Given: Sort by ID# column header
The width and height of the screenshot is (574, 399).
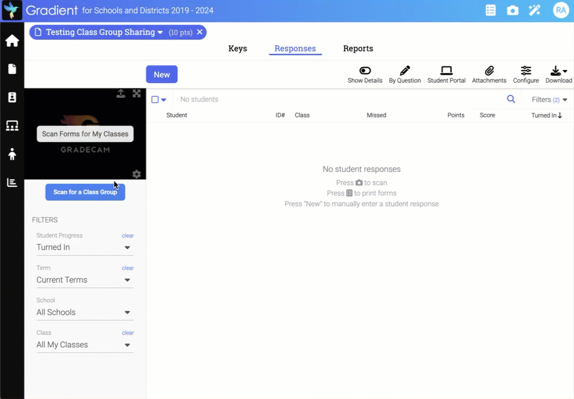Looking at the screenshot, I should 280,115.
